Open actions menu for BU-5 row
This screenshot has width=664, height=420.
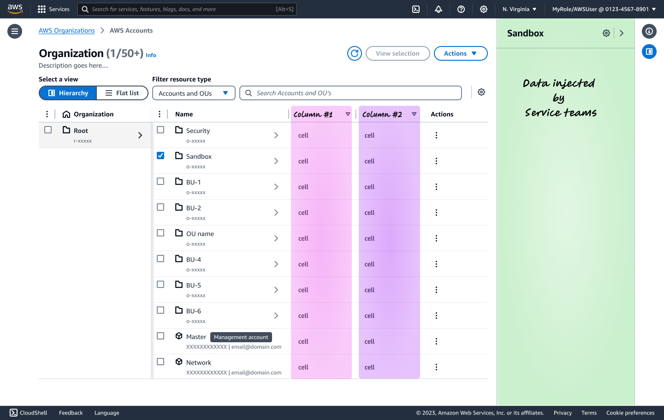tap(436, 290)
